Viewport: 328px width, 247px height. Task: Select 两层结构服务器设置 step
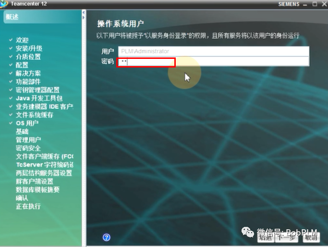pos(44,173)
